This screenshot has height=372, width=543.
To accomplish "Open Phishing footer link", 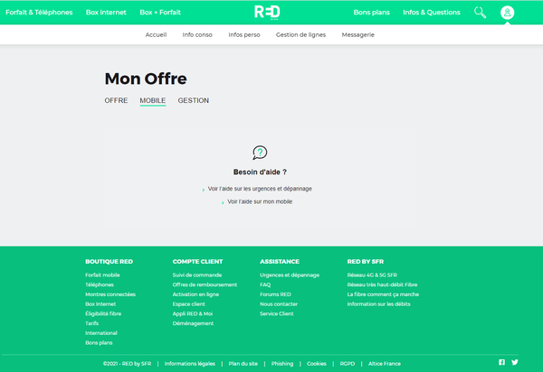I will [x=282, y=364].
